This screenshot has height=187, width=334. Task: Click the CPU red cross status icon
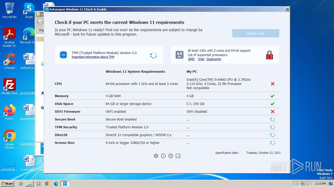click(x=273, y=84)
